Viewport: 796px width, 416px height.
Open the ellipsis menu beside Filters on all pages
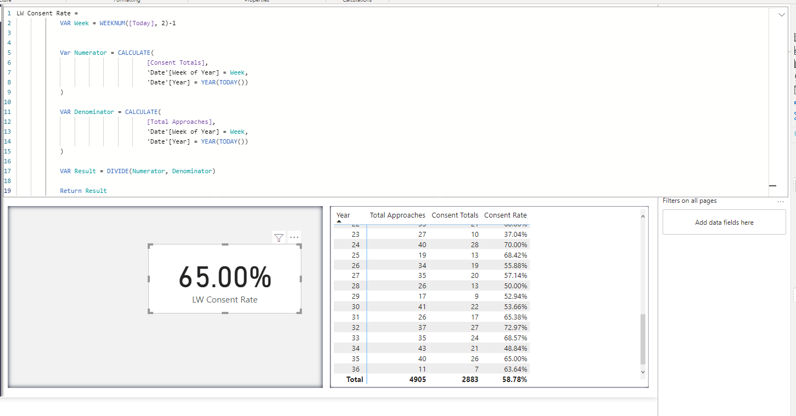(x=781, y=202)
